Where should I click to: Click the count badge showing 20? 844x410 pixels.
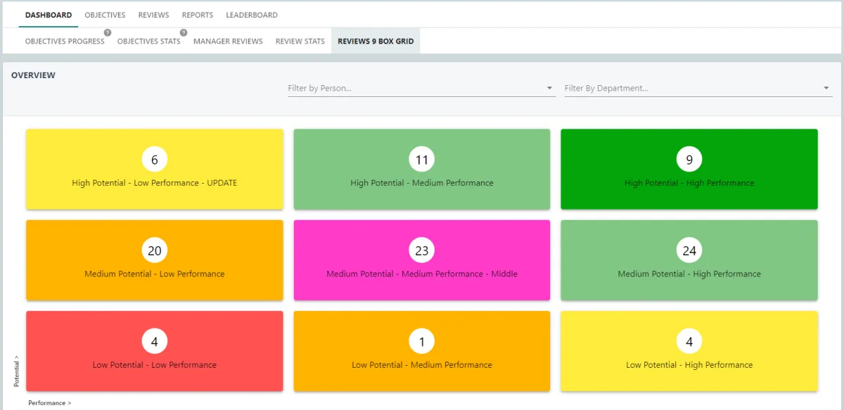pos(155,250)
